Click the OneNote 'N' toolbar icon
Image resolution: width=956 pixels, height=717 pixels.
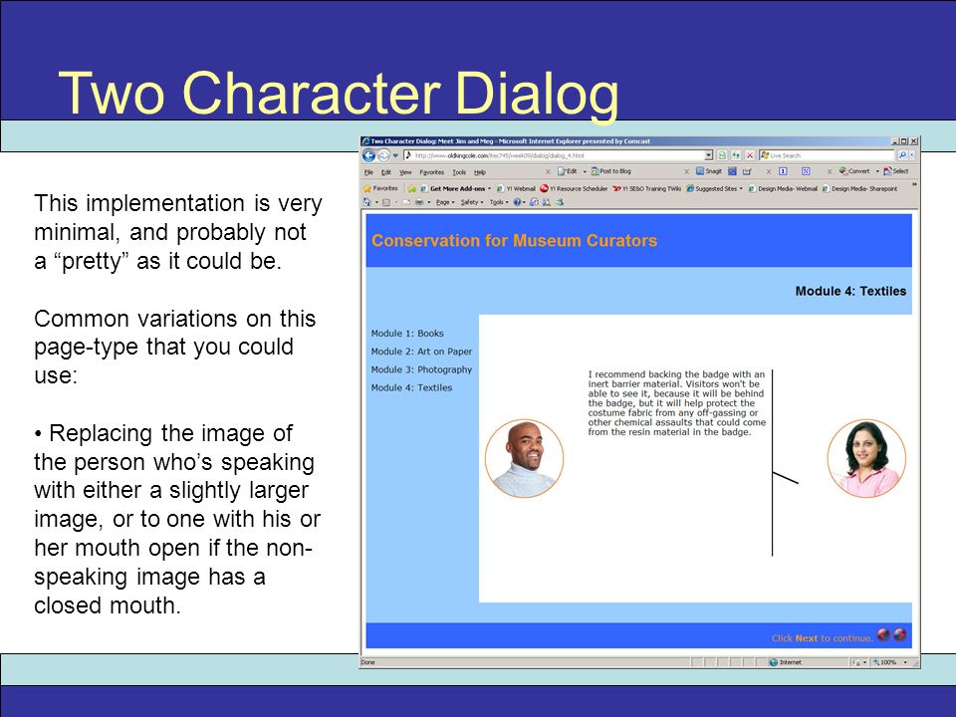pyautogui.click(x=806, y=171)
